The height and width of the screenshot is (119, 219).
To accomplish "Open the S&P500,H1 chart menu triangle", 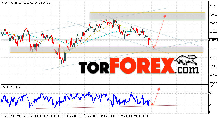I will (3, 3).
